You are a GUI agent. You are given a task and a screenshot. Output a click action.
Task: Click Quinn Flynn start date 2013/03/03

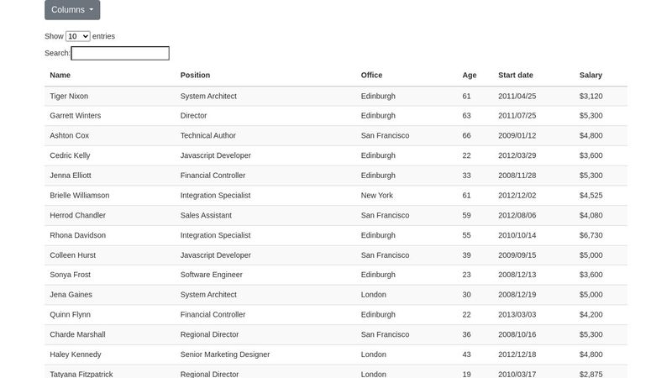[517, 314]
